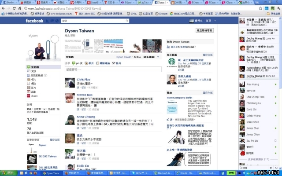Click the search magnifier in Facebook search

pyautogui.click(x=127, y=21)
